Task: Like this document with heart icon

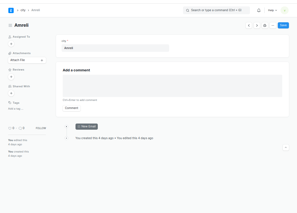Action: 10,128
